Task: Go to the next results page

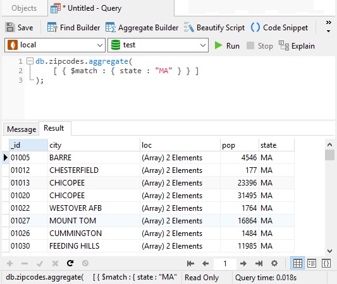Action: 243,263
